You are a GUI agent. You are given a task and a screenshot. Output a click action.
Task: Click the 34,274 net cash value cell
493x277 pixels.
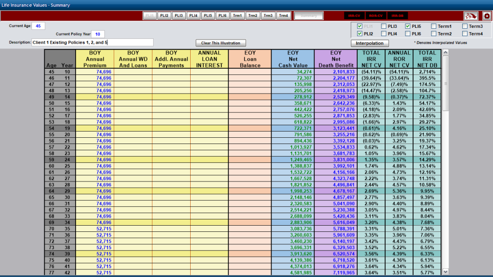(293, 72)
